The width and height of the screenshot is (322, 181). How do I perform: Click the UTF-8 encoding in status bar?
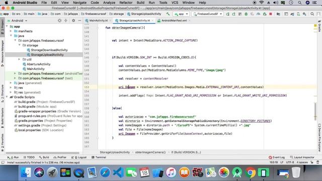(x=290, y=162)
